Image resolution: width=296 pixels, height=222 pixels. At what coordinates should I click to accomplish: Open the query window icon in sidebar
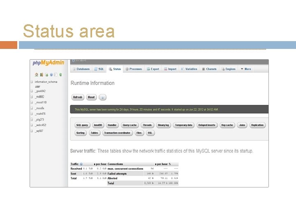[x=46, y=74]
